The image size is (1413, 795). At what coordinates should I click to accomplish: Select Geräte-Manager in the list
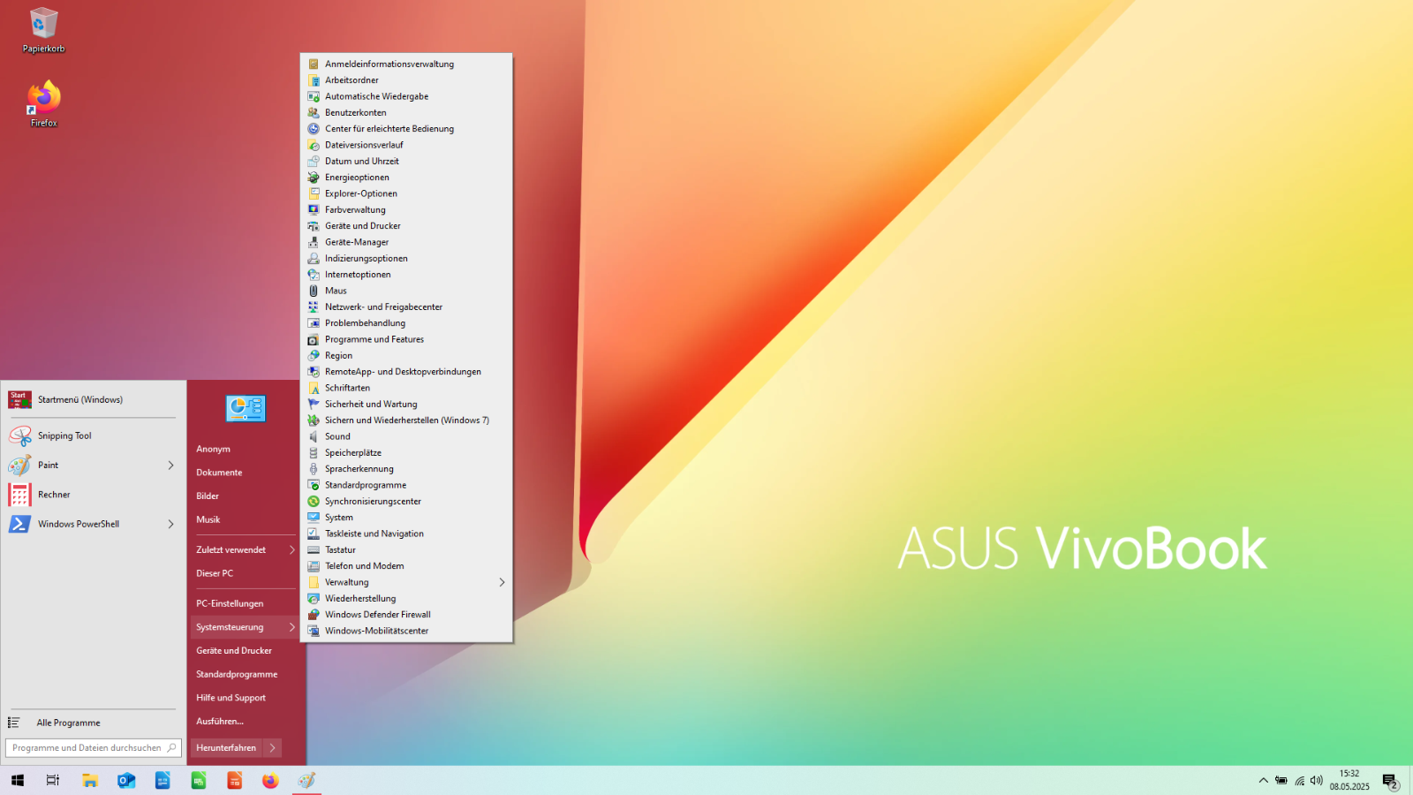coord(406,242)
